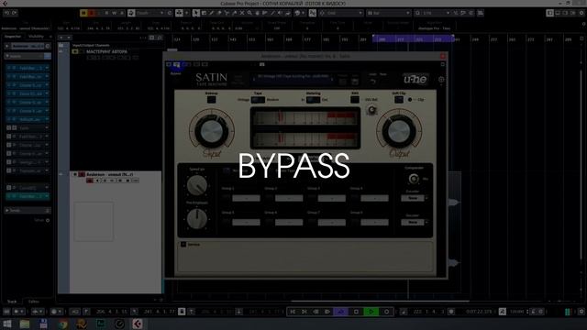The image size is (587, 330).
Task: Switch to the Visibility tab
Action: 37,37
